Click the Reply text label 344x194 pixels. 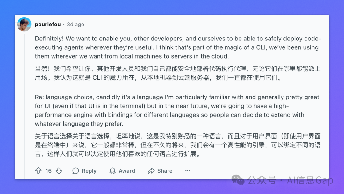(x=89, y=171)
